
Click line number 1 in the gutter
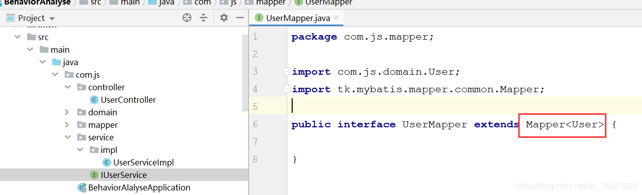pyautogui.click(x=255, y=37)
